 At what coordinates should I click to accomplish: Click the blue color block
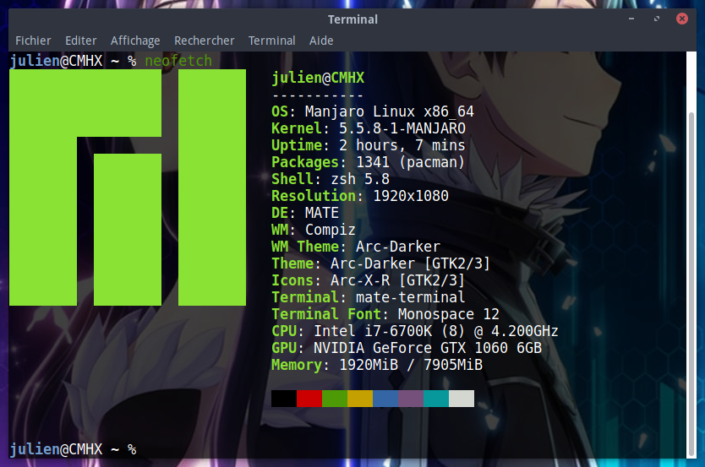point(385,399)
